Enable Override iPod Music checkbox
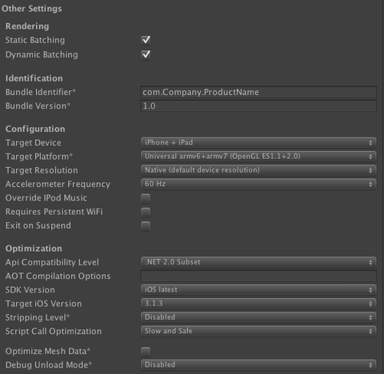384x374 pixels. coord(146,198)
